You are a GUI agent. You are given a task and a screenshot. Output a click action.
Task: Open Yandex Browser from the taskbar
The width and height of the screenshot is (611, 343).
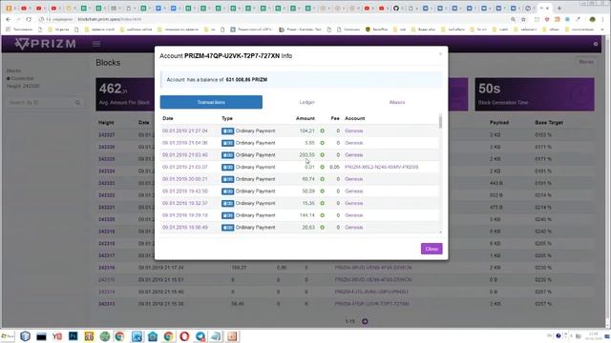point(57,336)
